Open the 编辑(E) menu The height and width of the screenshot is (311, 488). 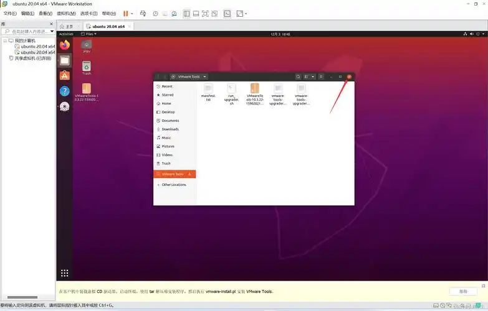pyautogui.click(x=27, y=13)
